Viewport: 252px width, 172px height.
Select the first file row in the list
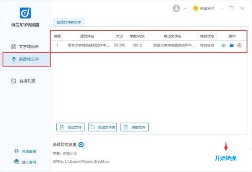pyautogui.click(x=134, y=45)
